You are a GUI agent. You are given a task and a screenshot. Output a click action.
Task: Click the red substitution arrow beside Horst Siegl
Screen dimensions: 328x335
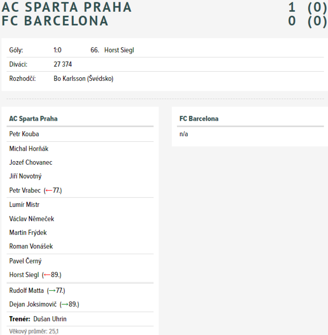coord(47,275)
